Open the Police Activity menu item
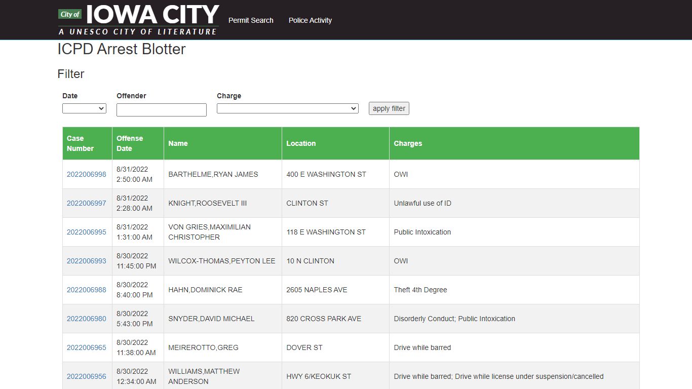This screenshot has width=692, height=389. 310,20
